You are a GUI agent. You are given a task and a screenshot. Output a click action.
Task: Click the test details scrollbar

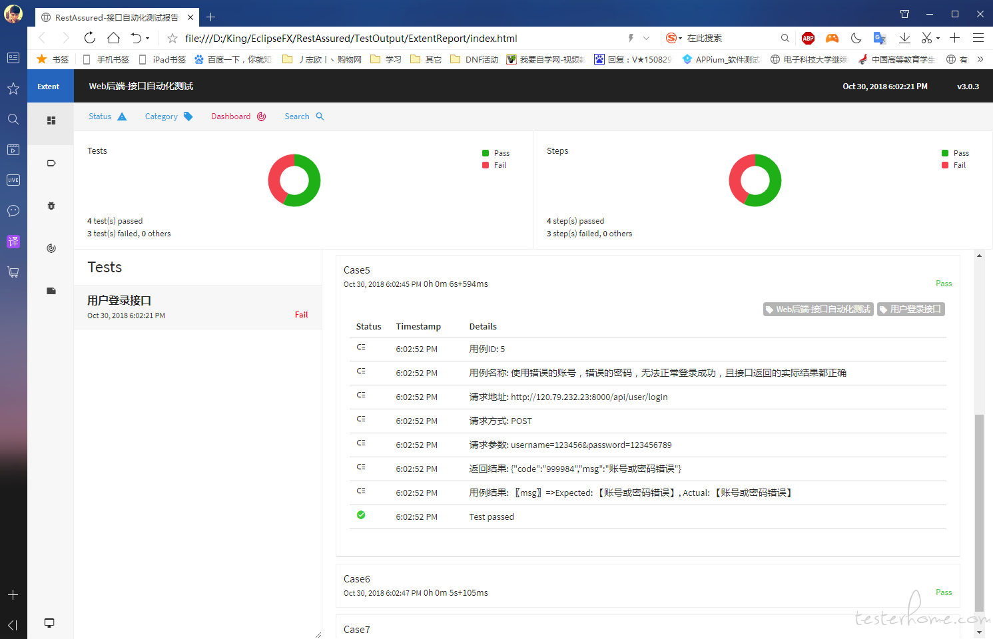coord(979,513)
